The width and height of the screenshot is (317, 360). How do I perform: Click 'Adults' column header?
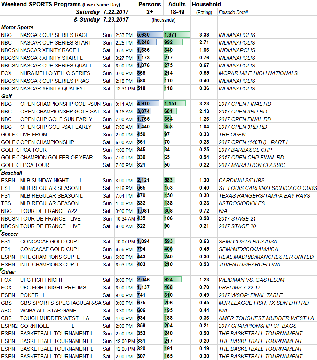(x=177, y=5)
